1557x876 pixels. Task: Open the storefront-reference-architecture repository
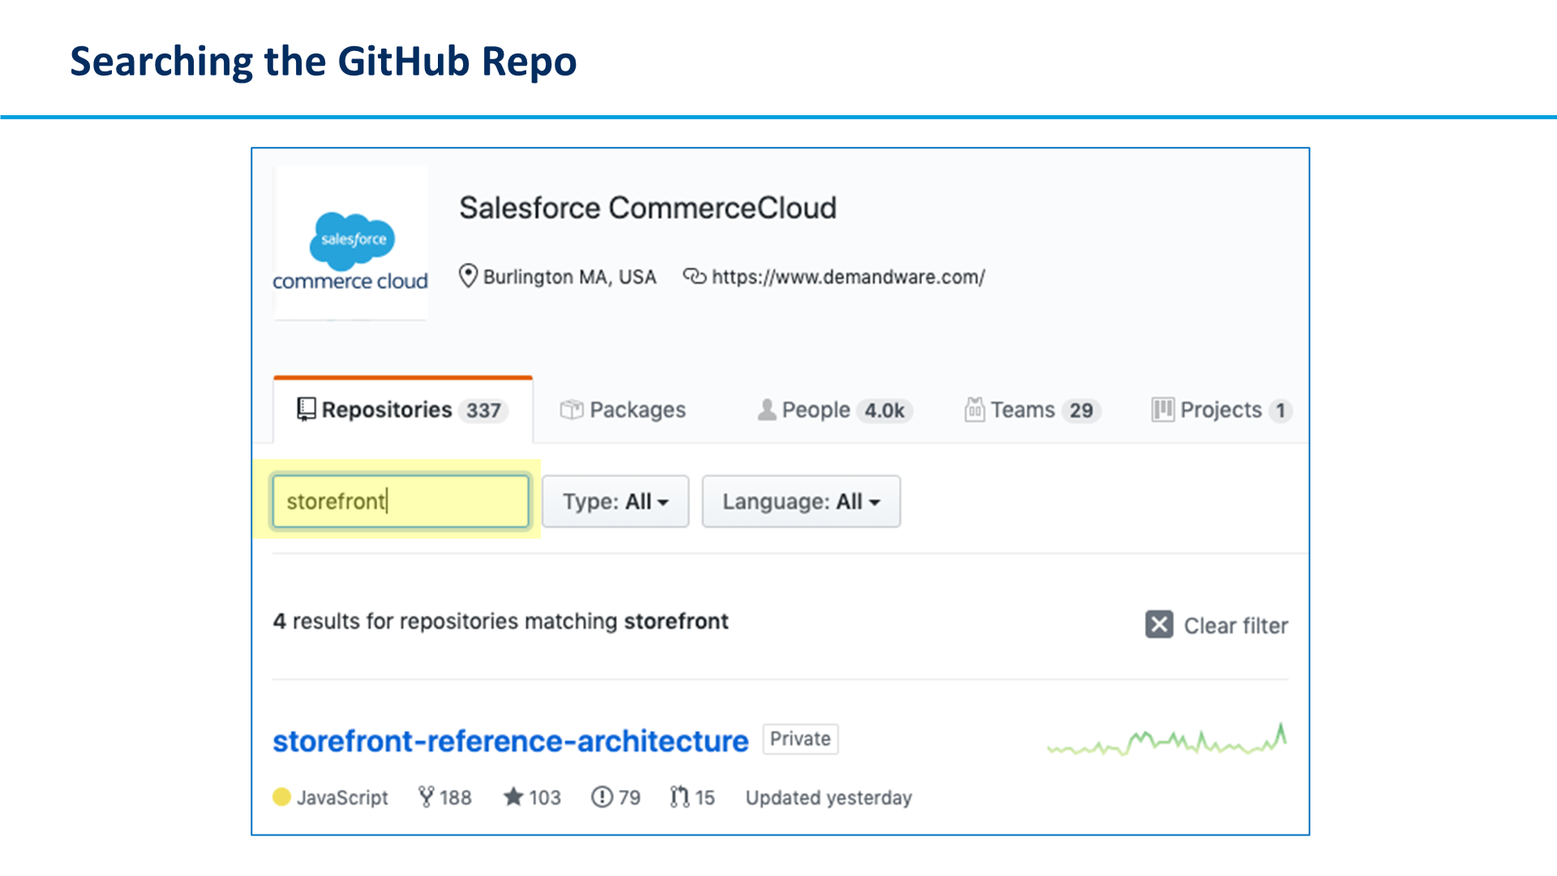[x=510, y=741]
